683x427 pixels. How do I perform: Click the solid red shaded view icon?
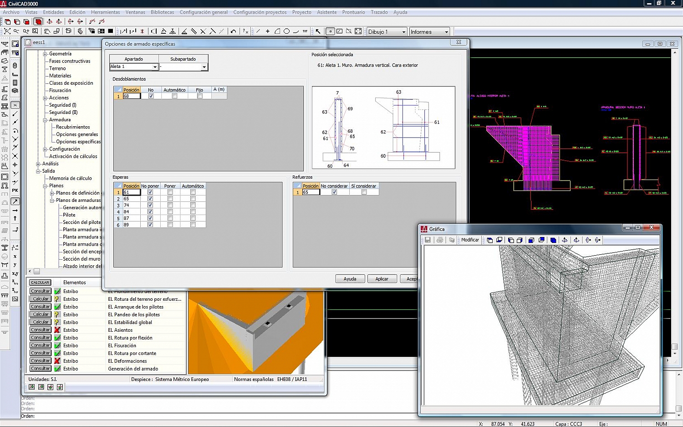[x=38, y=21]
